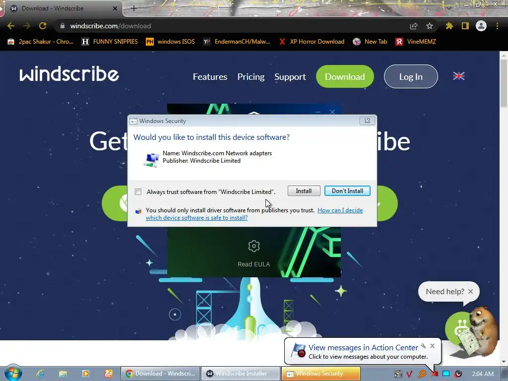
Task: Open the Chrome profile avatar
Action: [x=481, y=26]
